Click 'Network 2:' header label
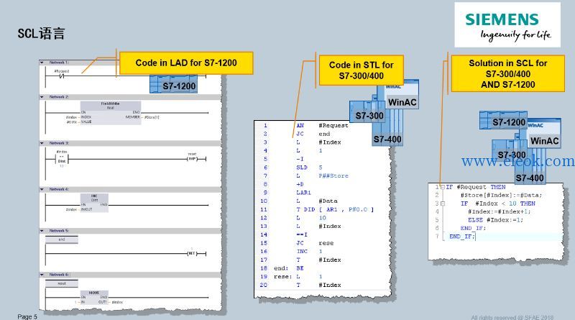The image size is (575, 320). [59, 97]
